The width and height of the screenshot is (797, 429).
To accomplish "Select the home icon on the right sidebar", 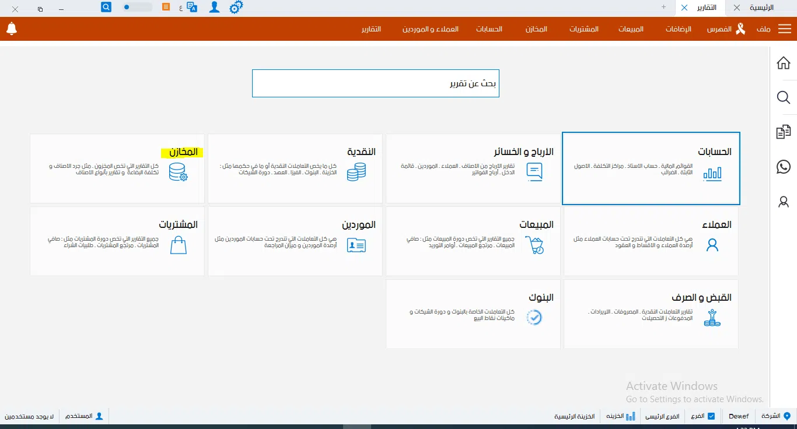I will [x=784, y=62].
